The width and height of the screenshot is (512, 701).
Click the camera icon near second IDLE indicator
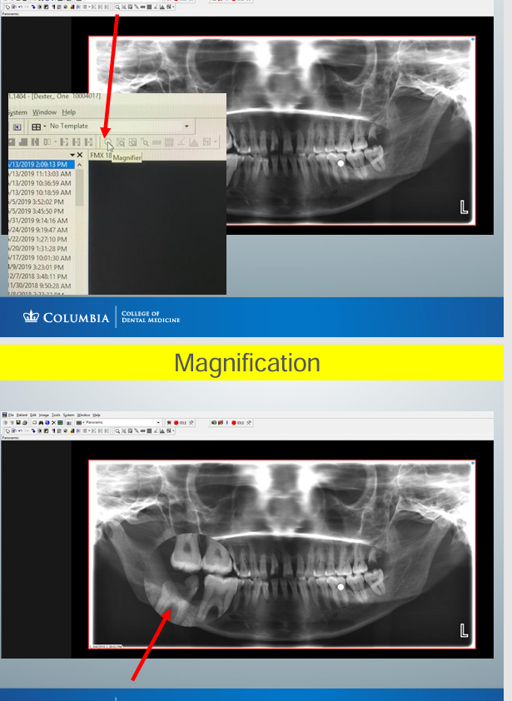pos(214,422)
